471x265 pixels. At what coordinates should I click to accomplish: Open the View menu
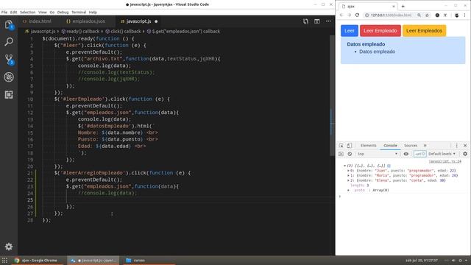[43, 13]
